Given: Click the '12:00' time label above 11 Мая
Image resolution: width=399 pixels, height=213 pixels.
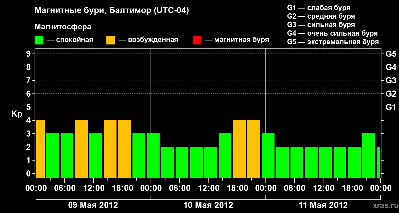Looking at the screenshot, I should tap(323, 188).
